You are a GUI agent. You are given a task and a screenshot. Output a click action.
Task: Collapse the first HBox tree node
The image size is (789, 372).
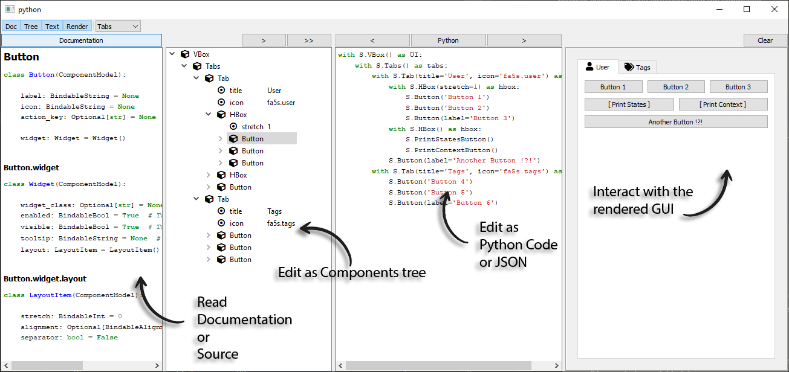coord(209,115)
